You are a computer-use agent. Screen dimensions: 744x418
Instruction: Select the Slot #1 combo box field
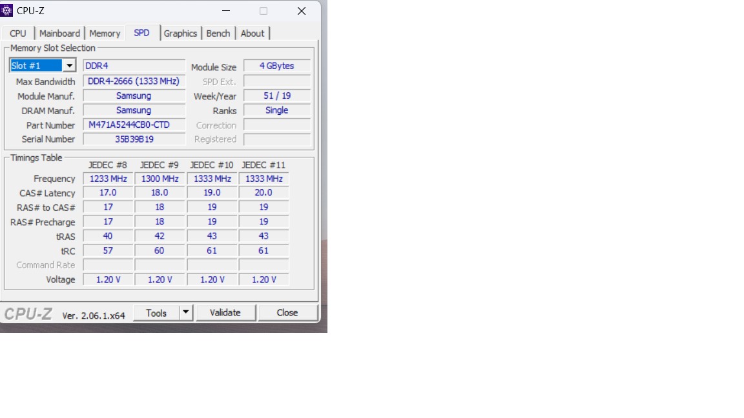point(43,65)
